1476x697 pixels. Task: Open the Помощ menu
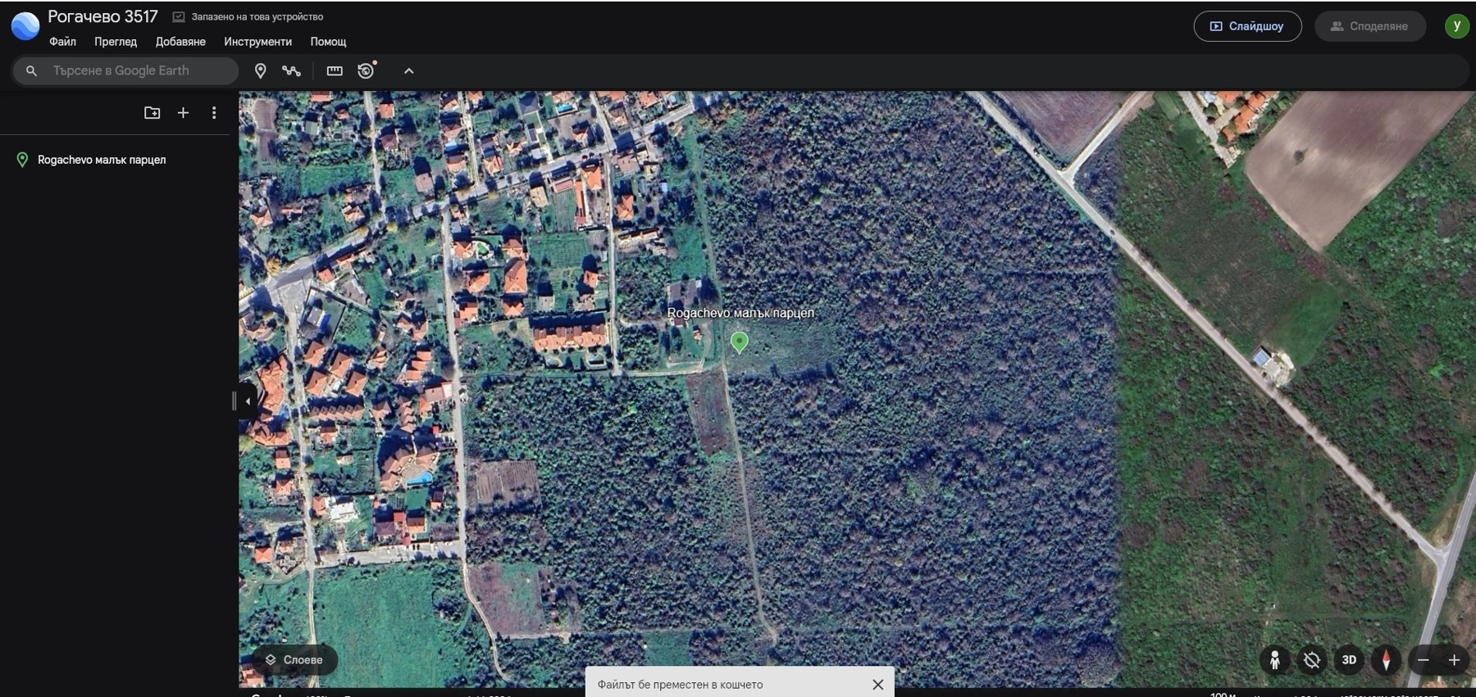(328, 42)
